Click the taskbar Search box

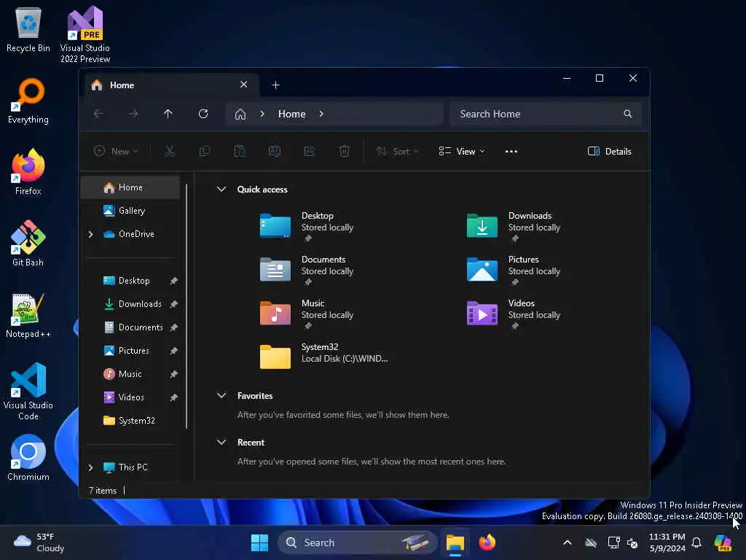click(x=357, y=542)
